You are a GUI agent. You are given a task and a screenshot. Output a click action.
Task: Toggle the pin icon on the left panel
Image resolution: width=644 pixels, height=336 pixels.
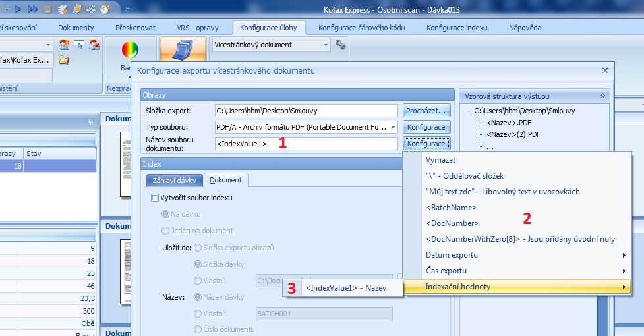coord(90,121)
